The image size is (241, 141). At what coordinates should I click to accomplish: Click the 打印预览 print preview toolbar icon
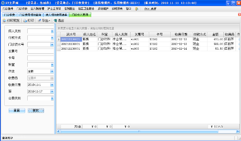click(x=4, y=20)
